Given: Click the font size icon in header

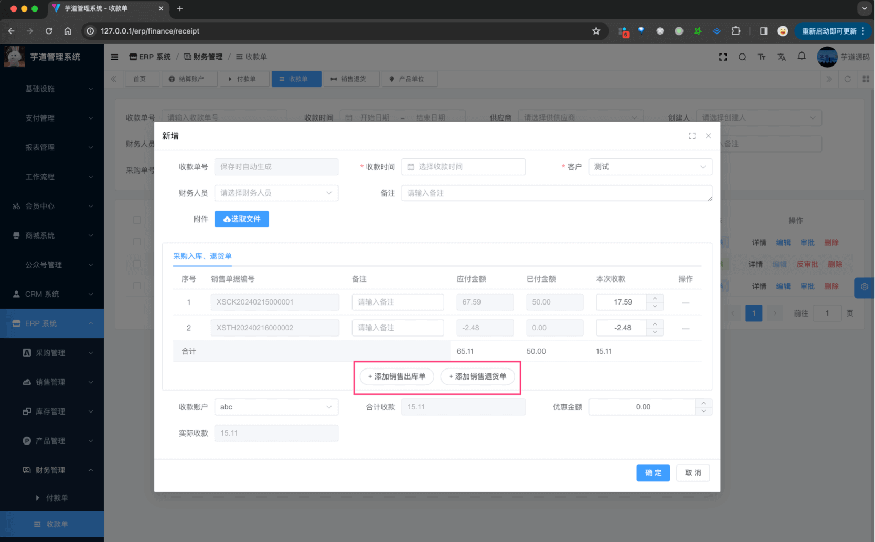Looking at the screenshot, I should (x=761, y=57).
